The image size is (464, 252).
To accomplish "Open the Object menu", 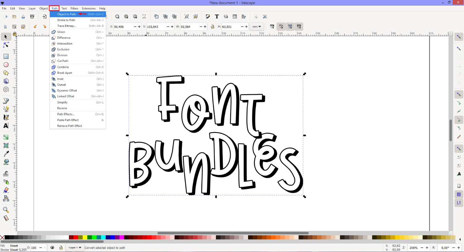I will [44, 8].
